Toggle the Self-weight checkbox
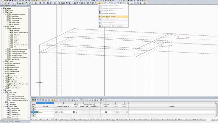The image size is (218, 123). tap(6, 105)
